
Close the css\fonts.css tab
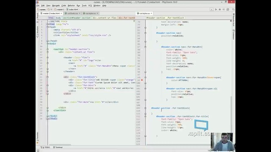pyautogui.click(x=80, y=14)
